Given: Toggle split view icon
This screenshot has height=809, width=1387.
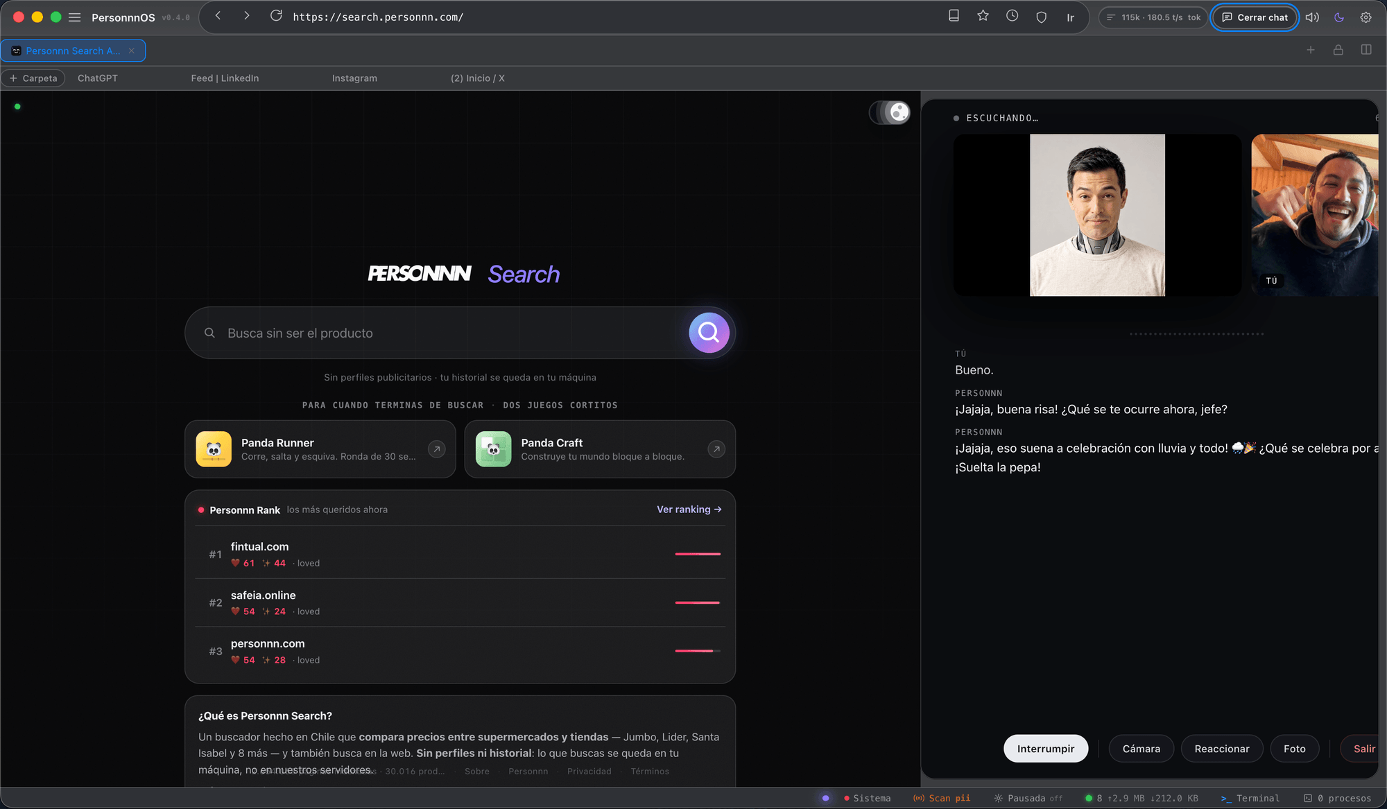Looking at the screenshot, I should coord(1366,50).
